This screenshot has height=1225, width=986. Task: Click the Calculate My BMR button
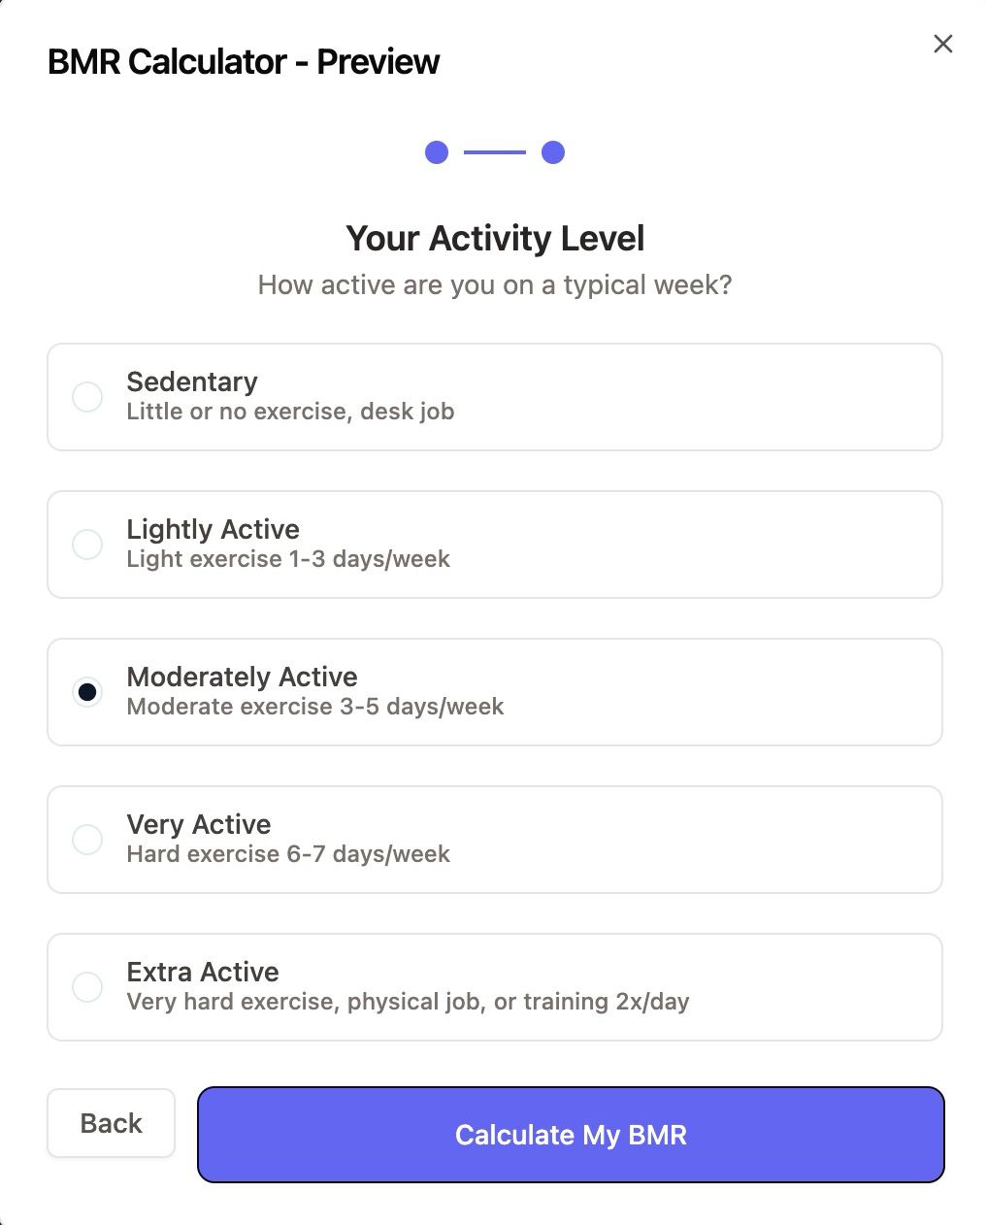click(571, 1135)
